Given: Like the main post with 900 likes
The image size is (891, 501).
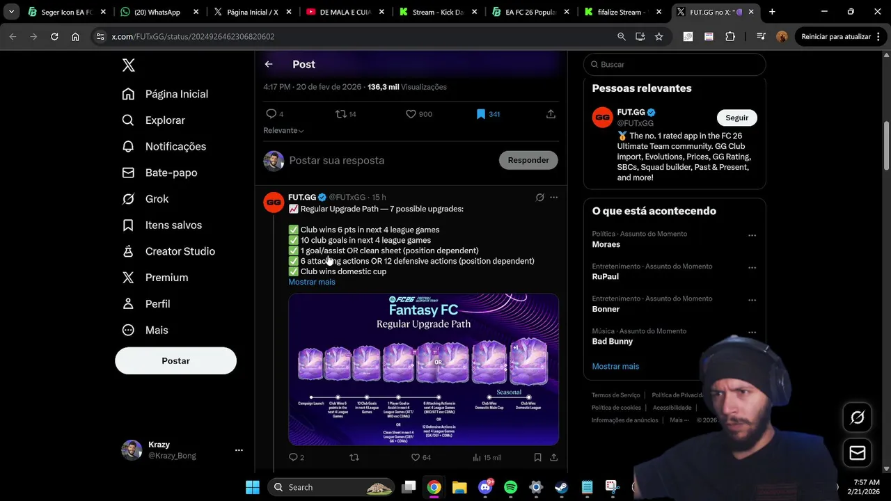Looking at the screenshot, I should coord(419,114).
